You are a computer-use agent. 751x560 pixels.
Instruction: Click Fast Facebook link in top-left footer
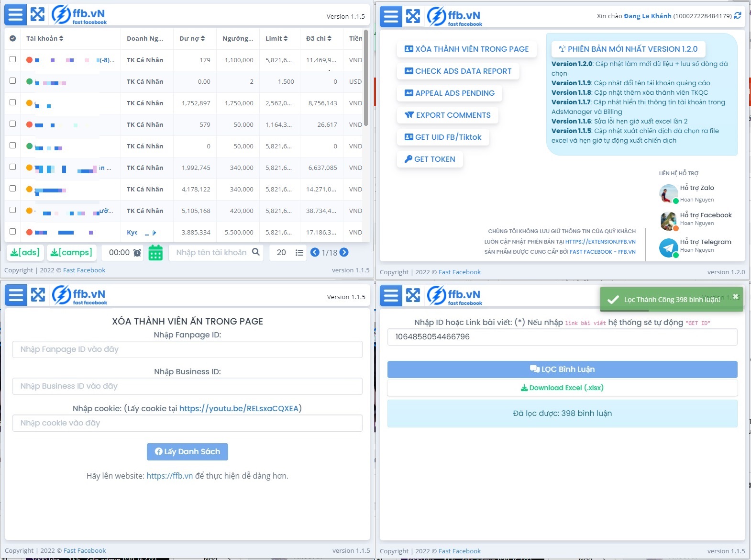pyautogui.click(x=84, y=270)
